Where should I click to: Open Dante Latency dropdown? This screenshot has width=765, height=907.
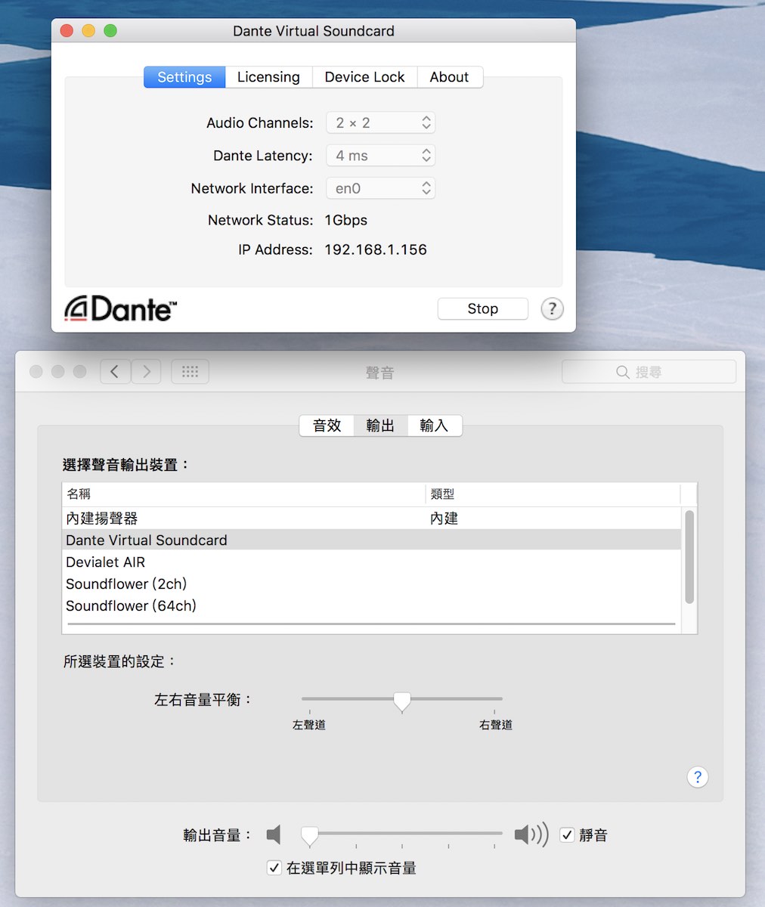[380, 156]
